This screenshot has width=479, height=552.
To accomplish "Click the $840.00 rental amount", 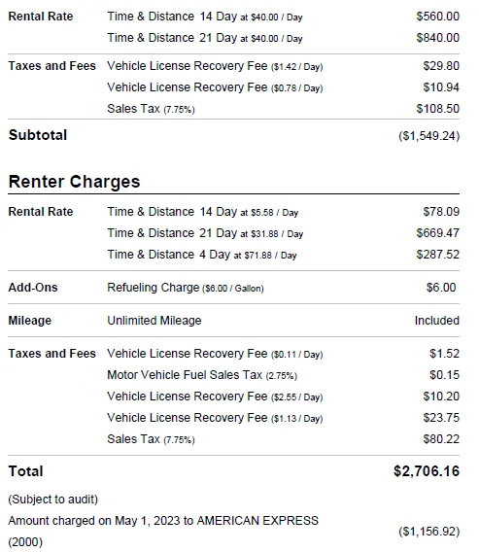I will tap(438, 38).
